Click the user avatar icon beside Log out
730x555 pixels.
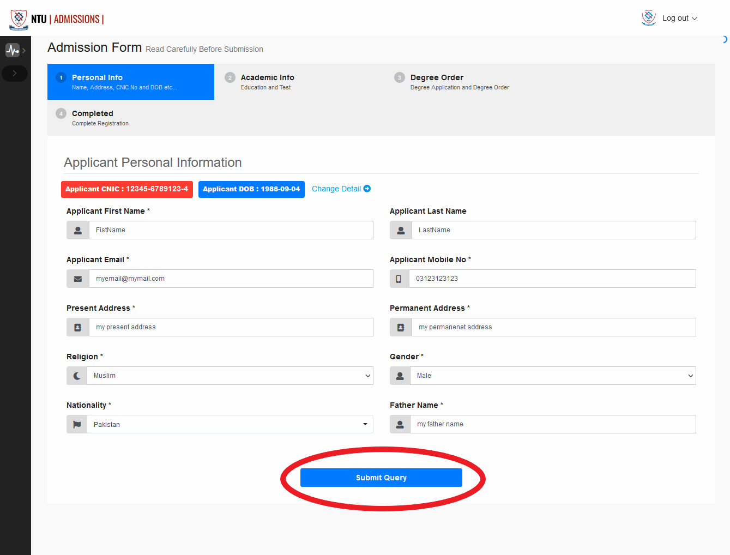pos(648,18)
